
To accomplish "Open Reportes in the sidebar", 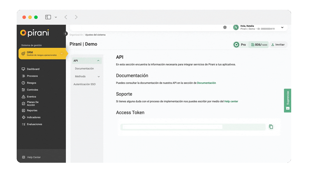I will click(x=32, y=110).
